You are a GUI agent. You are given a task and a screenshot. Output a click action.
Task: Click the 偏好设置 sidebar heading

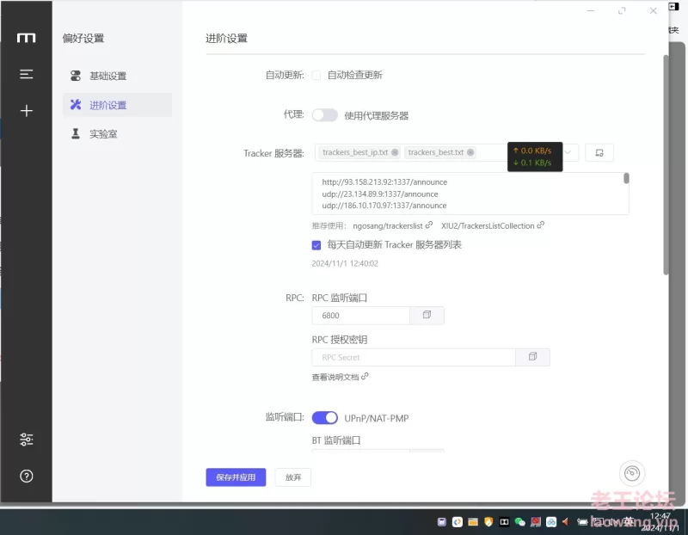[83, 38]
